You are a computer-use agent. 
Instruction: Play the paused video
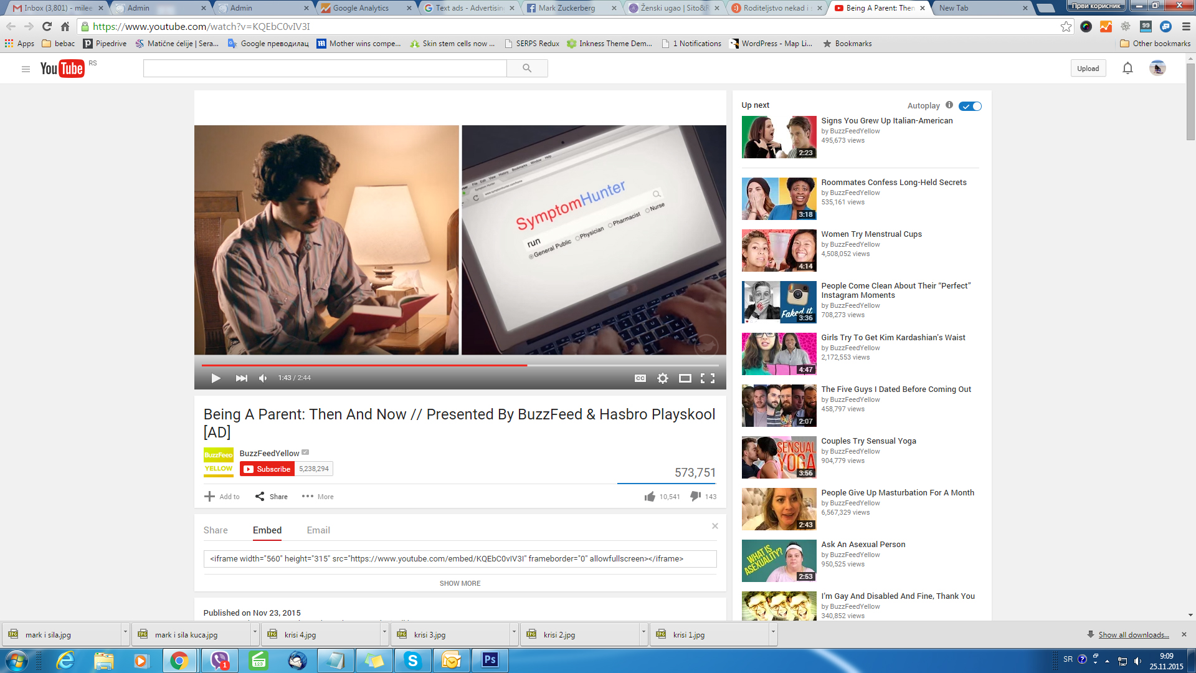coord(216,378)
